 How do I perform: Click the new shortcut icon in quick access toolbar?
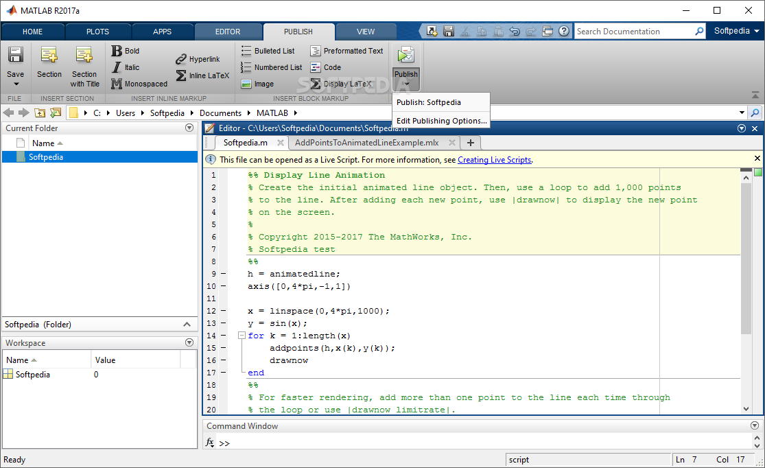432,32
